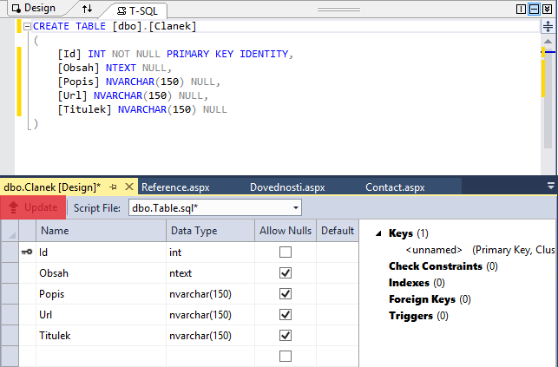Select Check Constraints (0)
558x367 pixels.
[x=443, y=266]
